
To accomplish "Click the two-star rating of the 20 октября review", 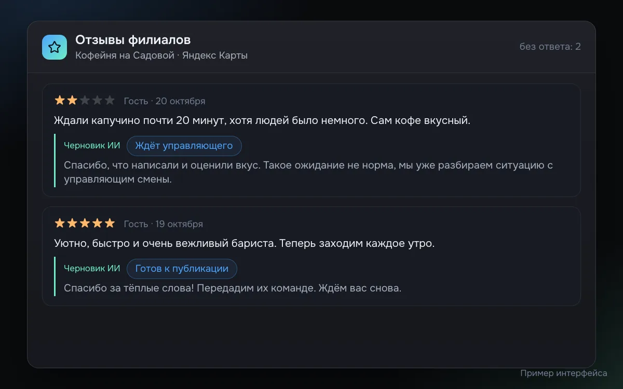I will tap(85, 101).
